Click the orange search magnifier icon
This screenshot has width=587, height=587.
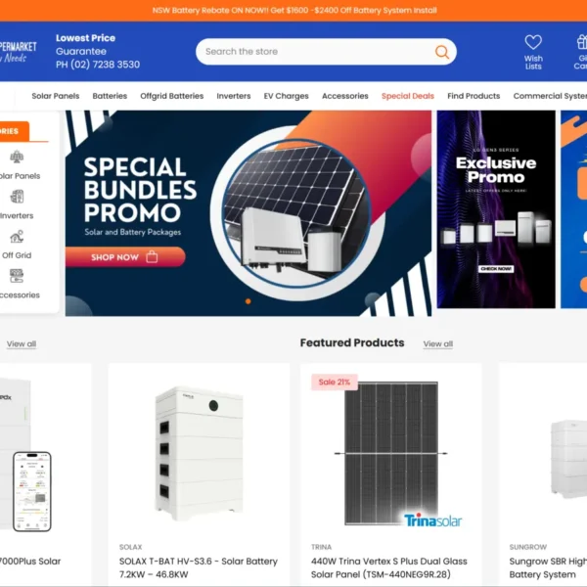coord(442,52)
